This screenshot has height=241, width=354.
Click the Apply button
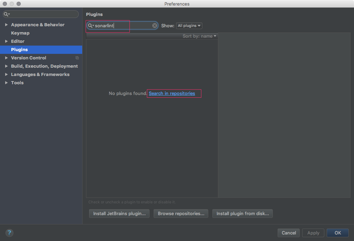(313, 233)
